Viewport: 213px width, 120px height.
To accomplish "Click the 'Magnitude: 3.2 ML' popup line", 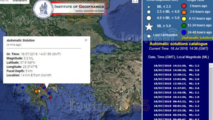I will [x=20, y=58].
